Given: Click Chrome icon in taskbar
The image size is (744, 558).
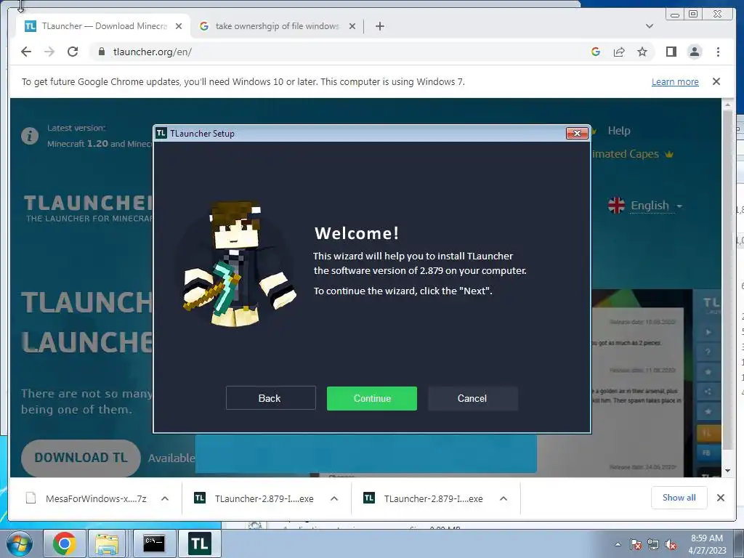Looking at the screenshot, I should [64, 543].
